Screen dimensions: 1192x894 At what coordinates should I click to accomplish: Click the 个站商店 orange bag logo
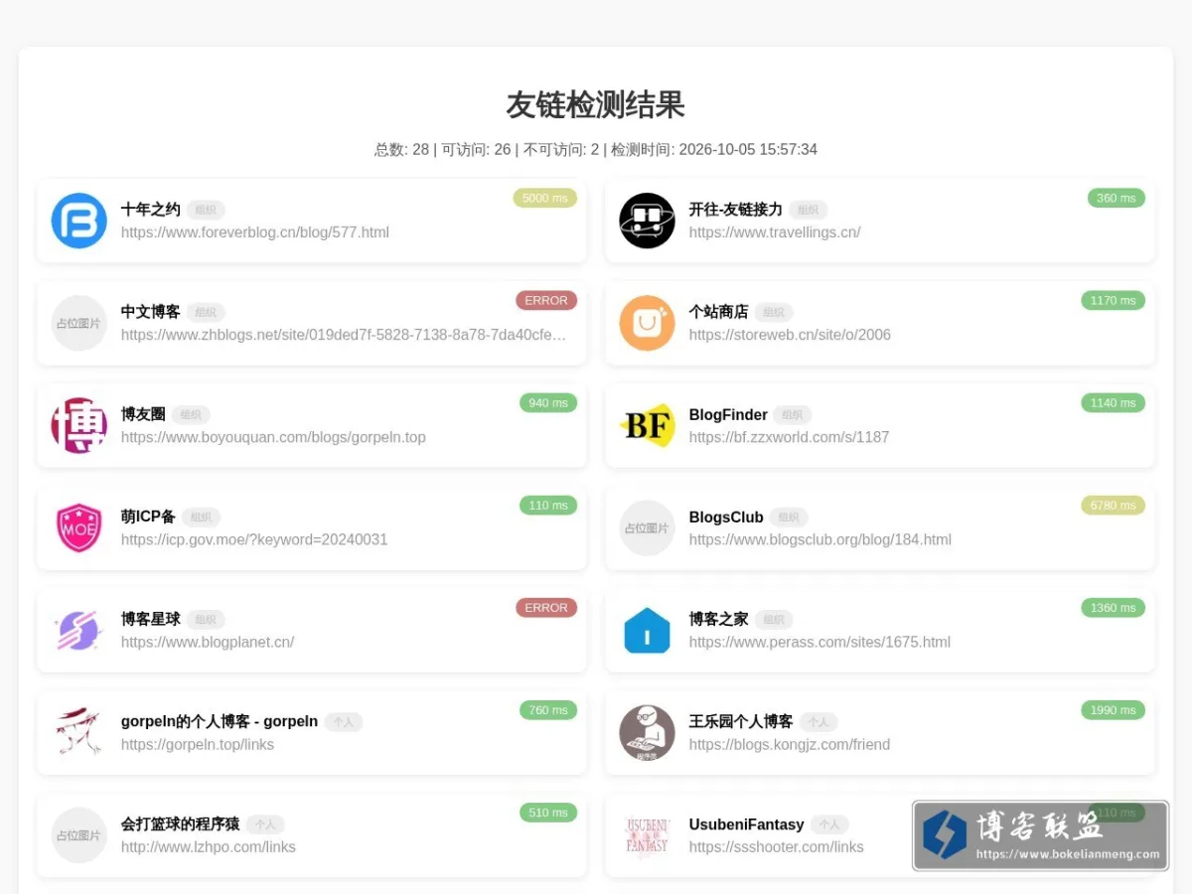[x=647, y=323]
